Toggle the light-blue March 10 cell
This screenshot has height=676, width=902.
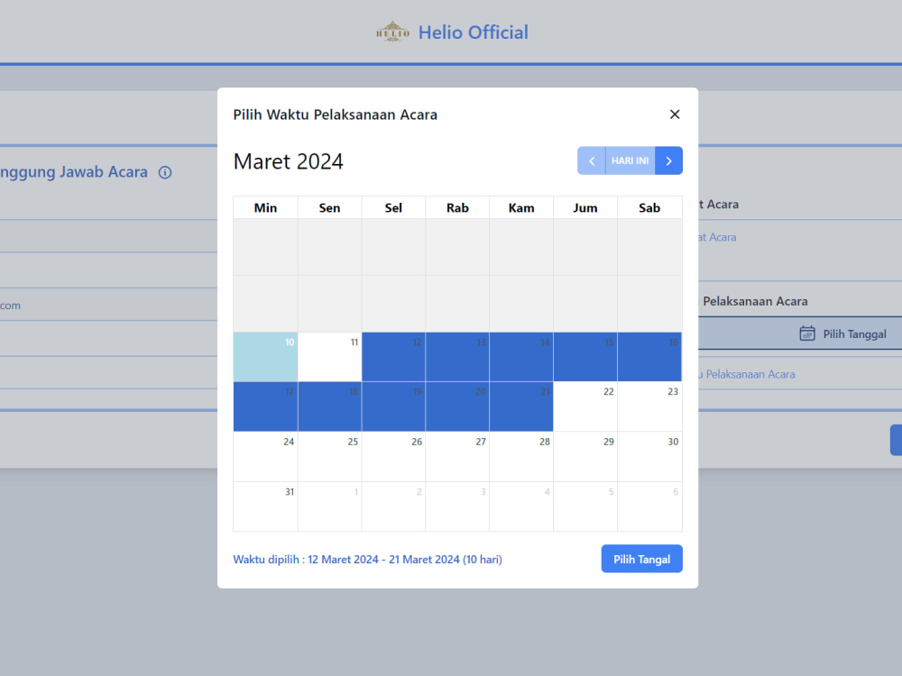pyautogui.click(x=265, y=357)
